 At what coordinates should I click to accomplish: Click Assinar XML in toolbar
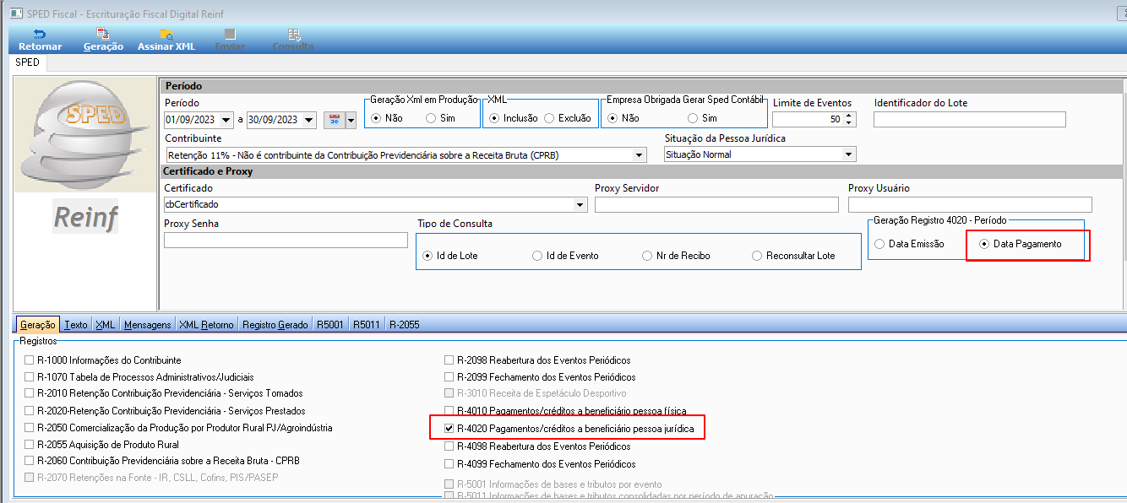tap(166, 40)
